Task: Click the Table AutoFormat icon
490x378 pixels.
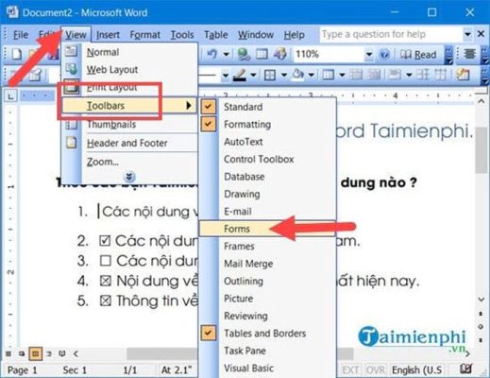Action: tap(463, 75)
